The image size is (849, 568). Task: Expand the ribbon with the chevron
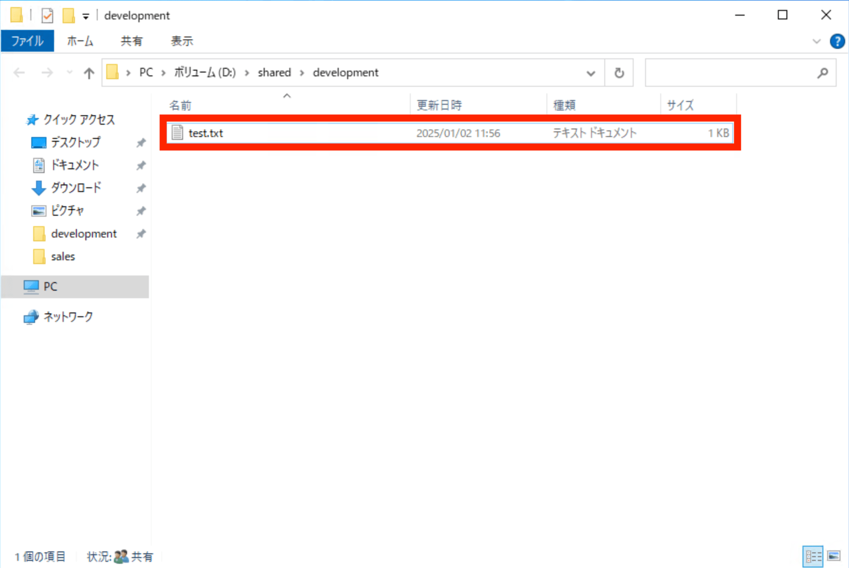(x=816, y=41)
